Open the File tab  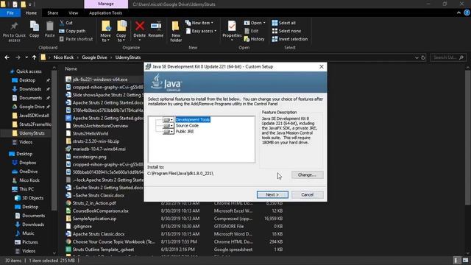click(x=10, y=13)
